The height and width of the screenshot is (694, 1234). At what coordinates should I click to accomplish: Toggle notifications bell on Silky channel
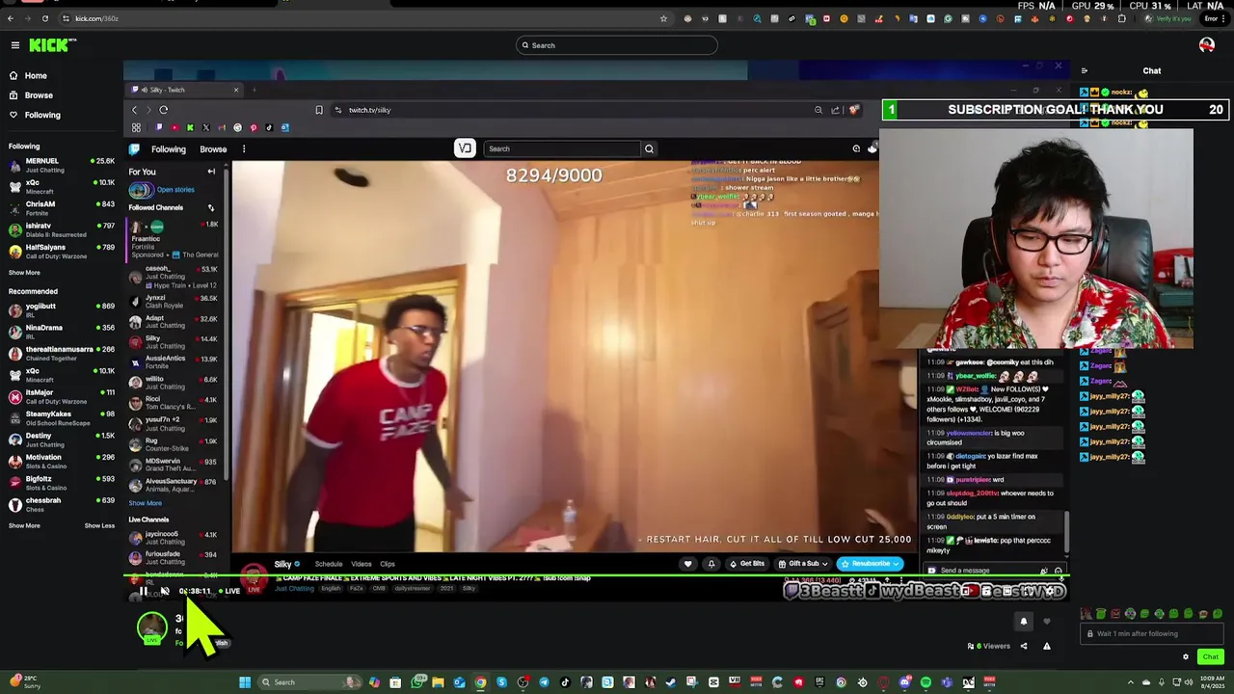[x=711, y=564]
